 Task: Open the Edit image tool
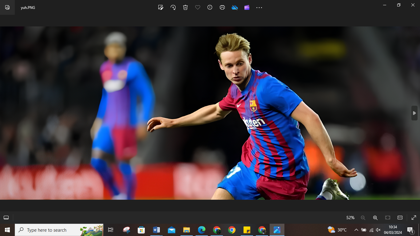click(161, 7)
